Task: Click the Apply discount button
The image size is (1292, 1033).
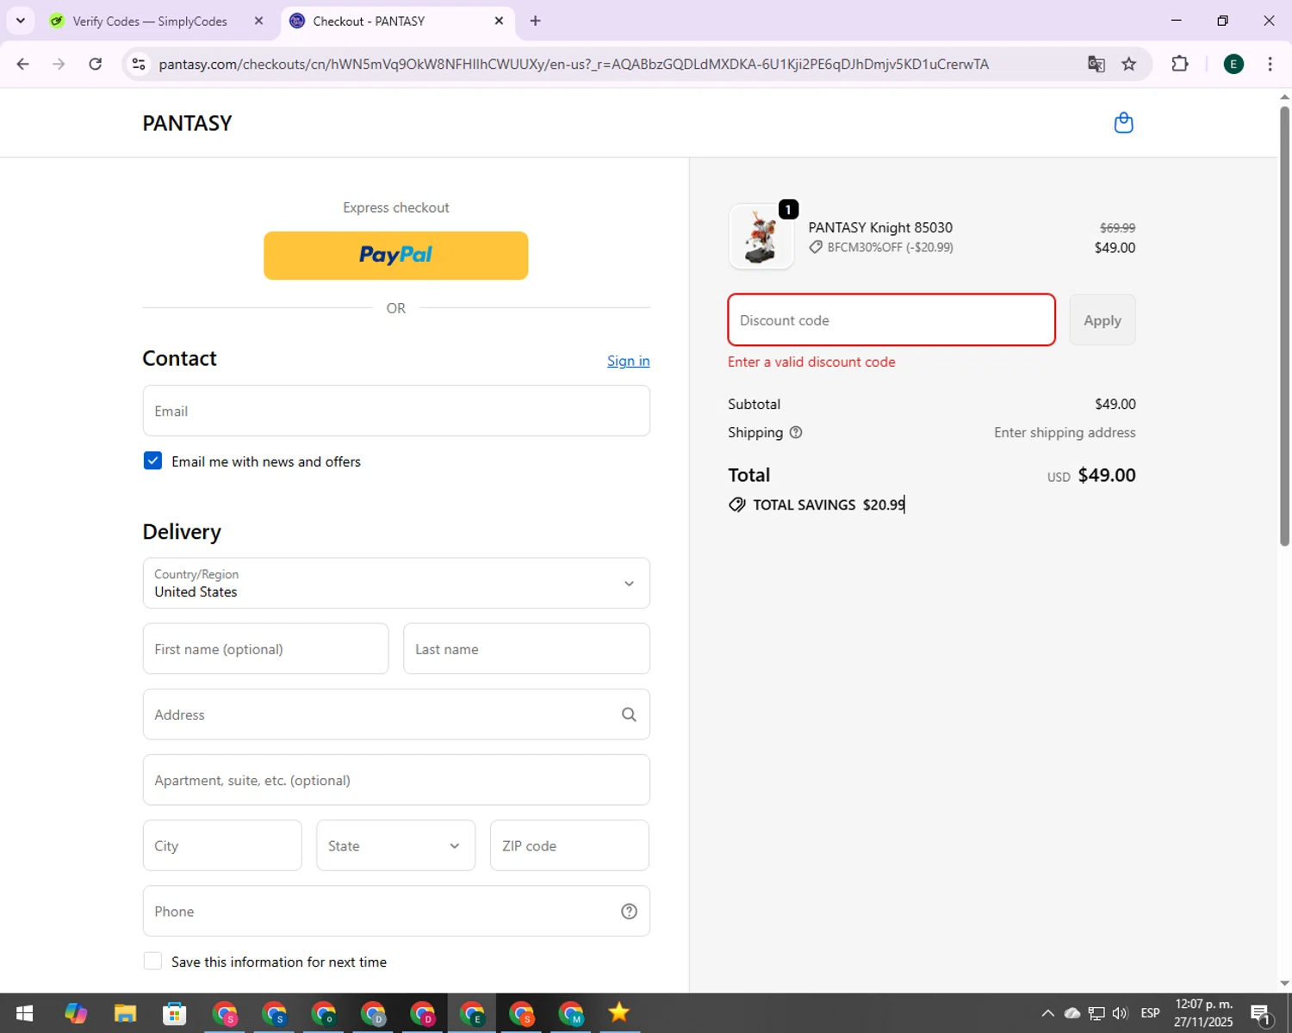Action: pos(1103,320)
